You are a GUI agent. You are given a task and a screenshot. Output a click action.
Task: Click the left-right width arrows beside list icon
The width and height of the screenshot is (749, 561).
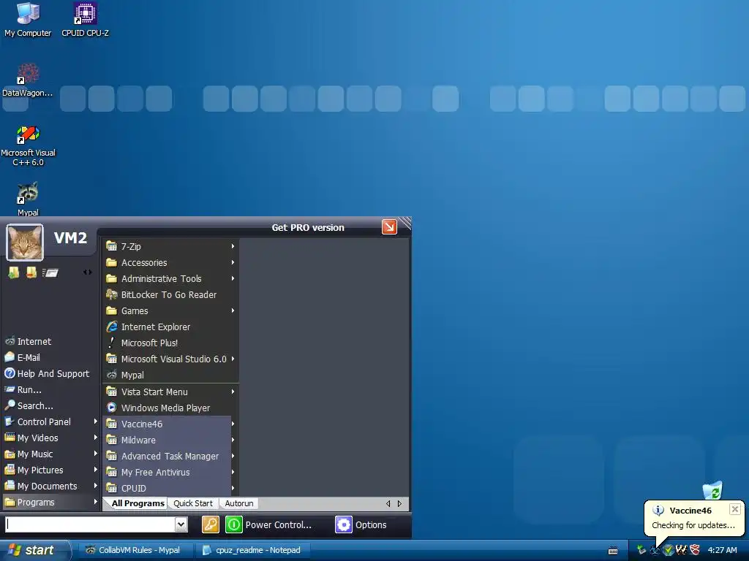pyautogui.click(x=88, y=272)
